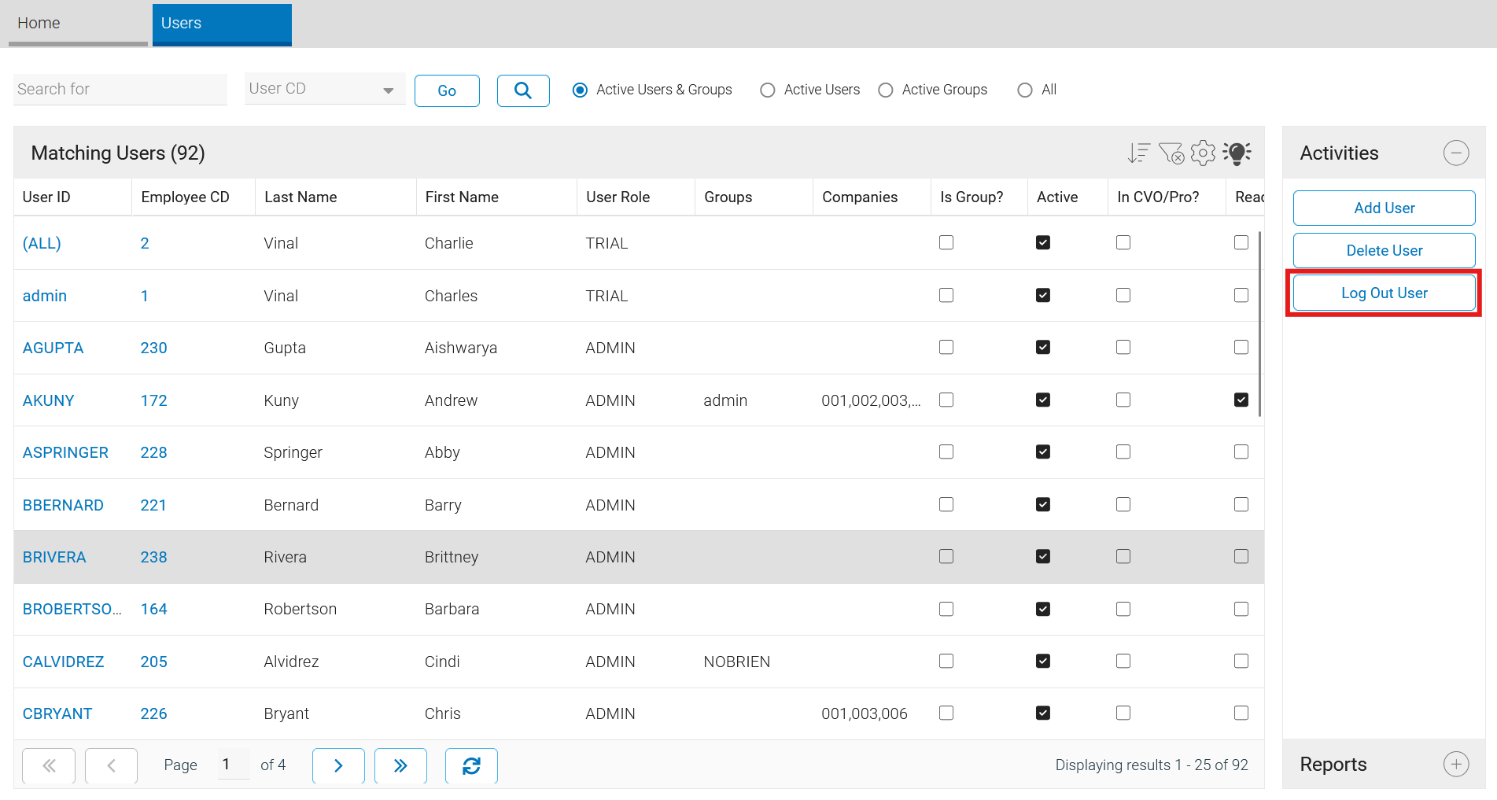Go to next page of results
This screenshot has width=1497, height=800.
coord(338,765)
